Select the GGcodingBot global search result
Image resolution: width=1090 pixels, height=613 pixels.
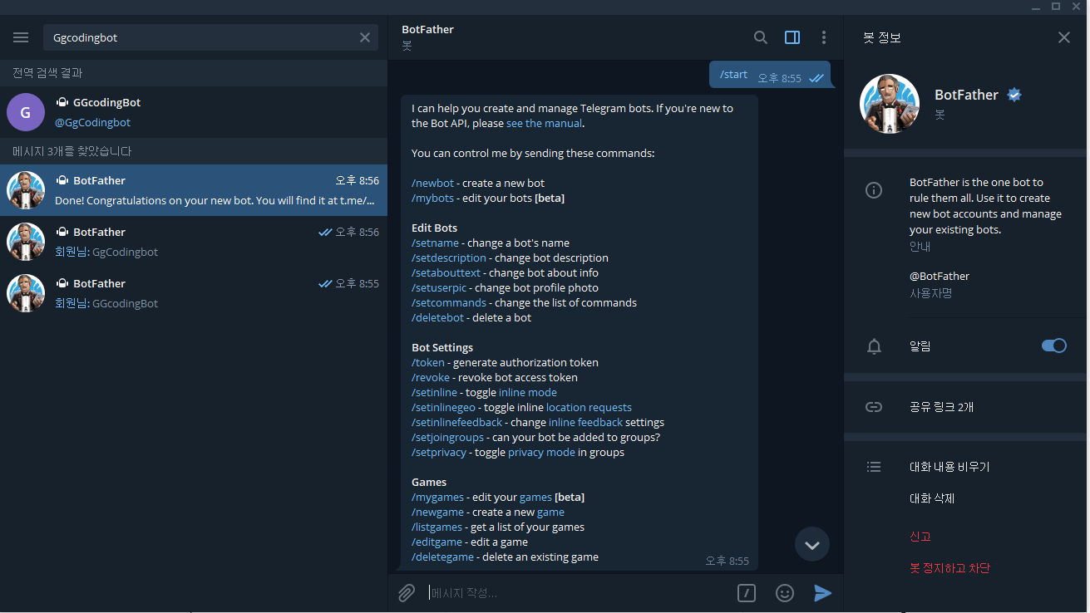click(x=194, y=112)
